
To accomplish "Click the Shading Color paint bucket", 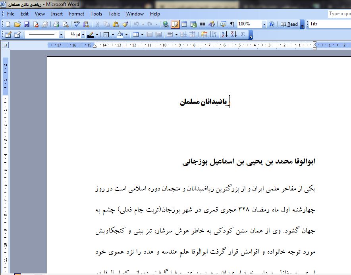I will point(120,35).
